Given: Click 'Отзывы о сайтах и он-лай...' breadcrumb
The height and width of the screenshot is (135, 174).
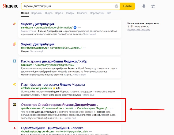Looking at the screenshot, I should click(x=58, y=108).
